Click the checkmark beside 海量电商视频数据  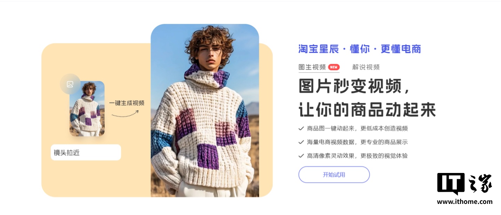(301, 142)
